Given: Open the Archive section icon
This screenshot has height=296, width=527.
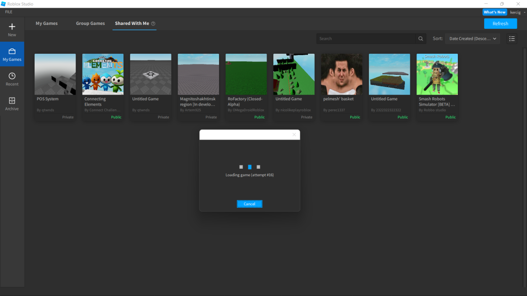Looking at the screenshot, I should (12, 101).
